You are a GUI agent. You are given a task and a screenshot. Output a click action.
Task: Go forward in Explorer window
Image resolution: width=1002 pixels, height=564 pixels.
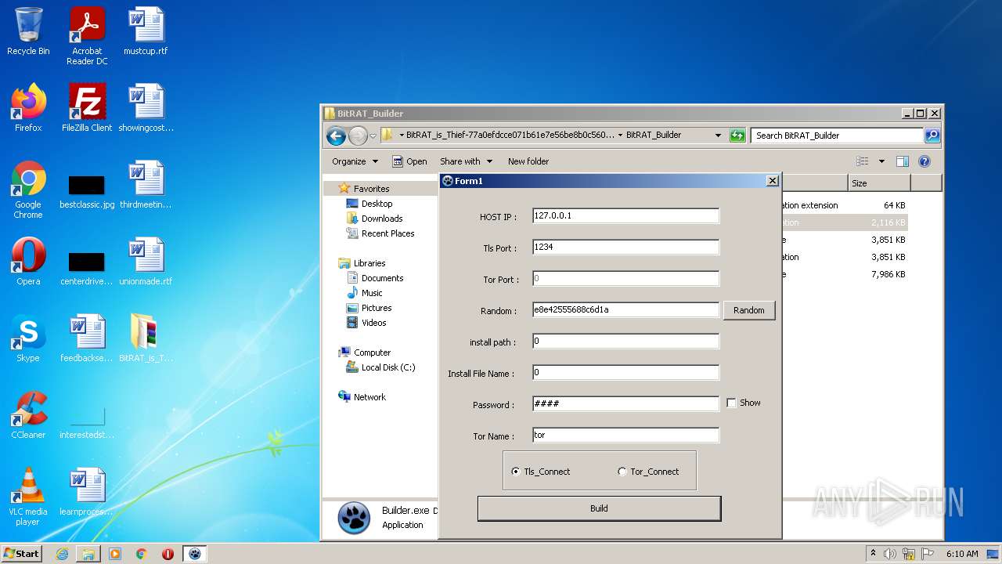[x=358, y=136]
